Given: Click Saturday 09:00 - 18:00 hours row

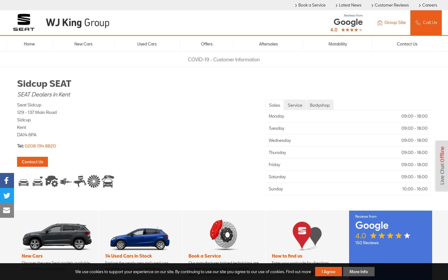Looking at the screenshot, I should [348, 177].
